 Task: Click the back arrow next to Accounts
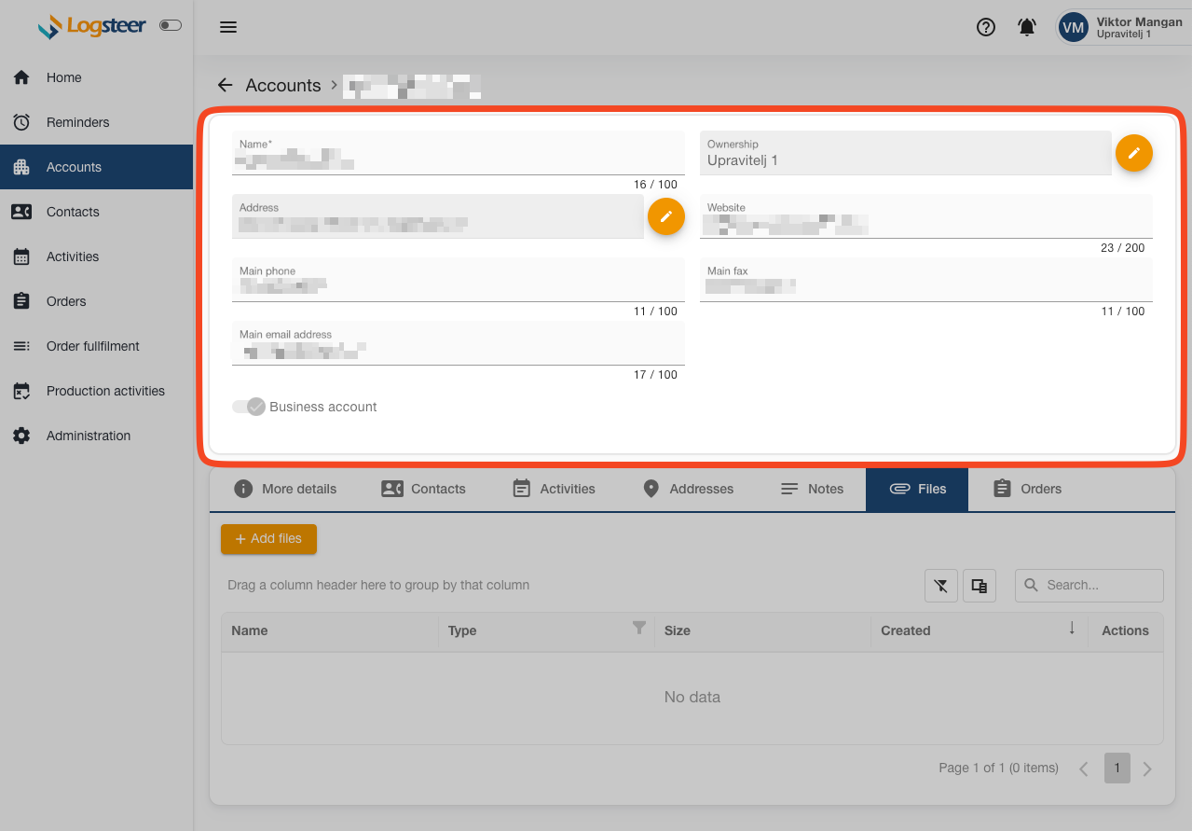pos(225,85)
